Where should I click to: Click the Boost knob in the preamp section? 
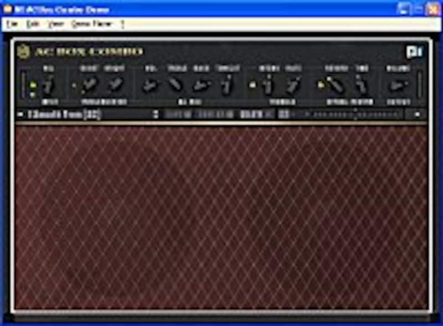(89, 85)
